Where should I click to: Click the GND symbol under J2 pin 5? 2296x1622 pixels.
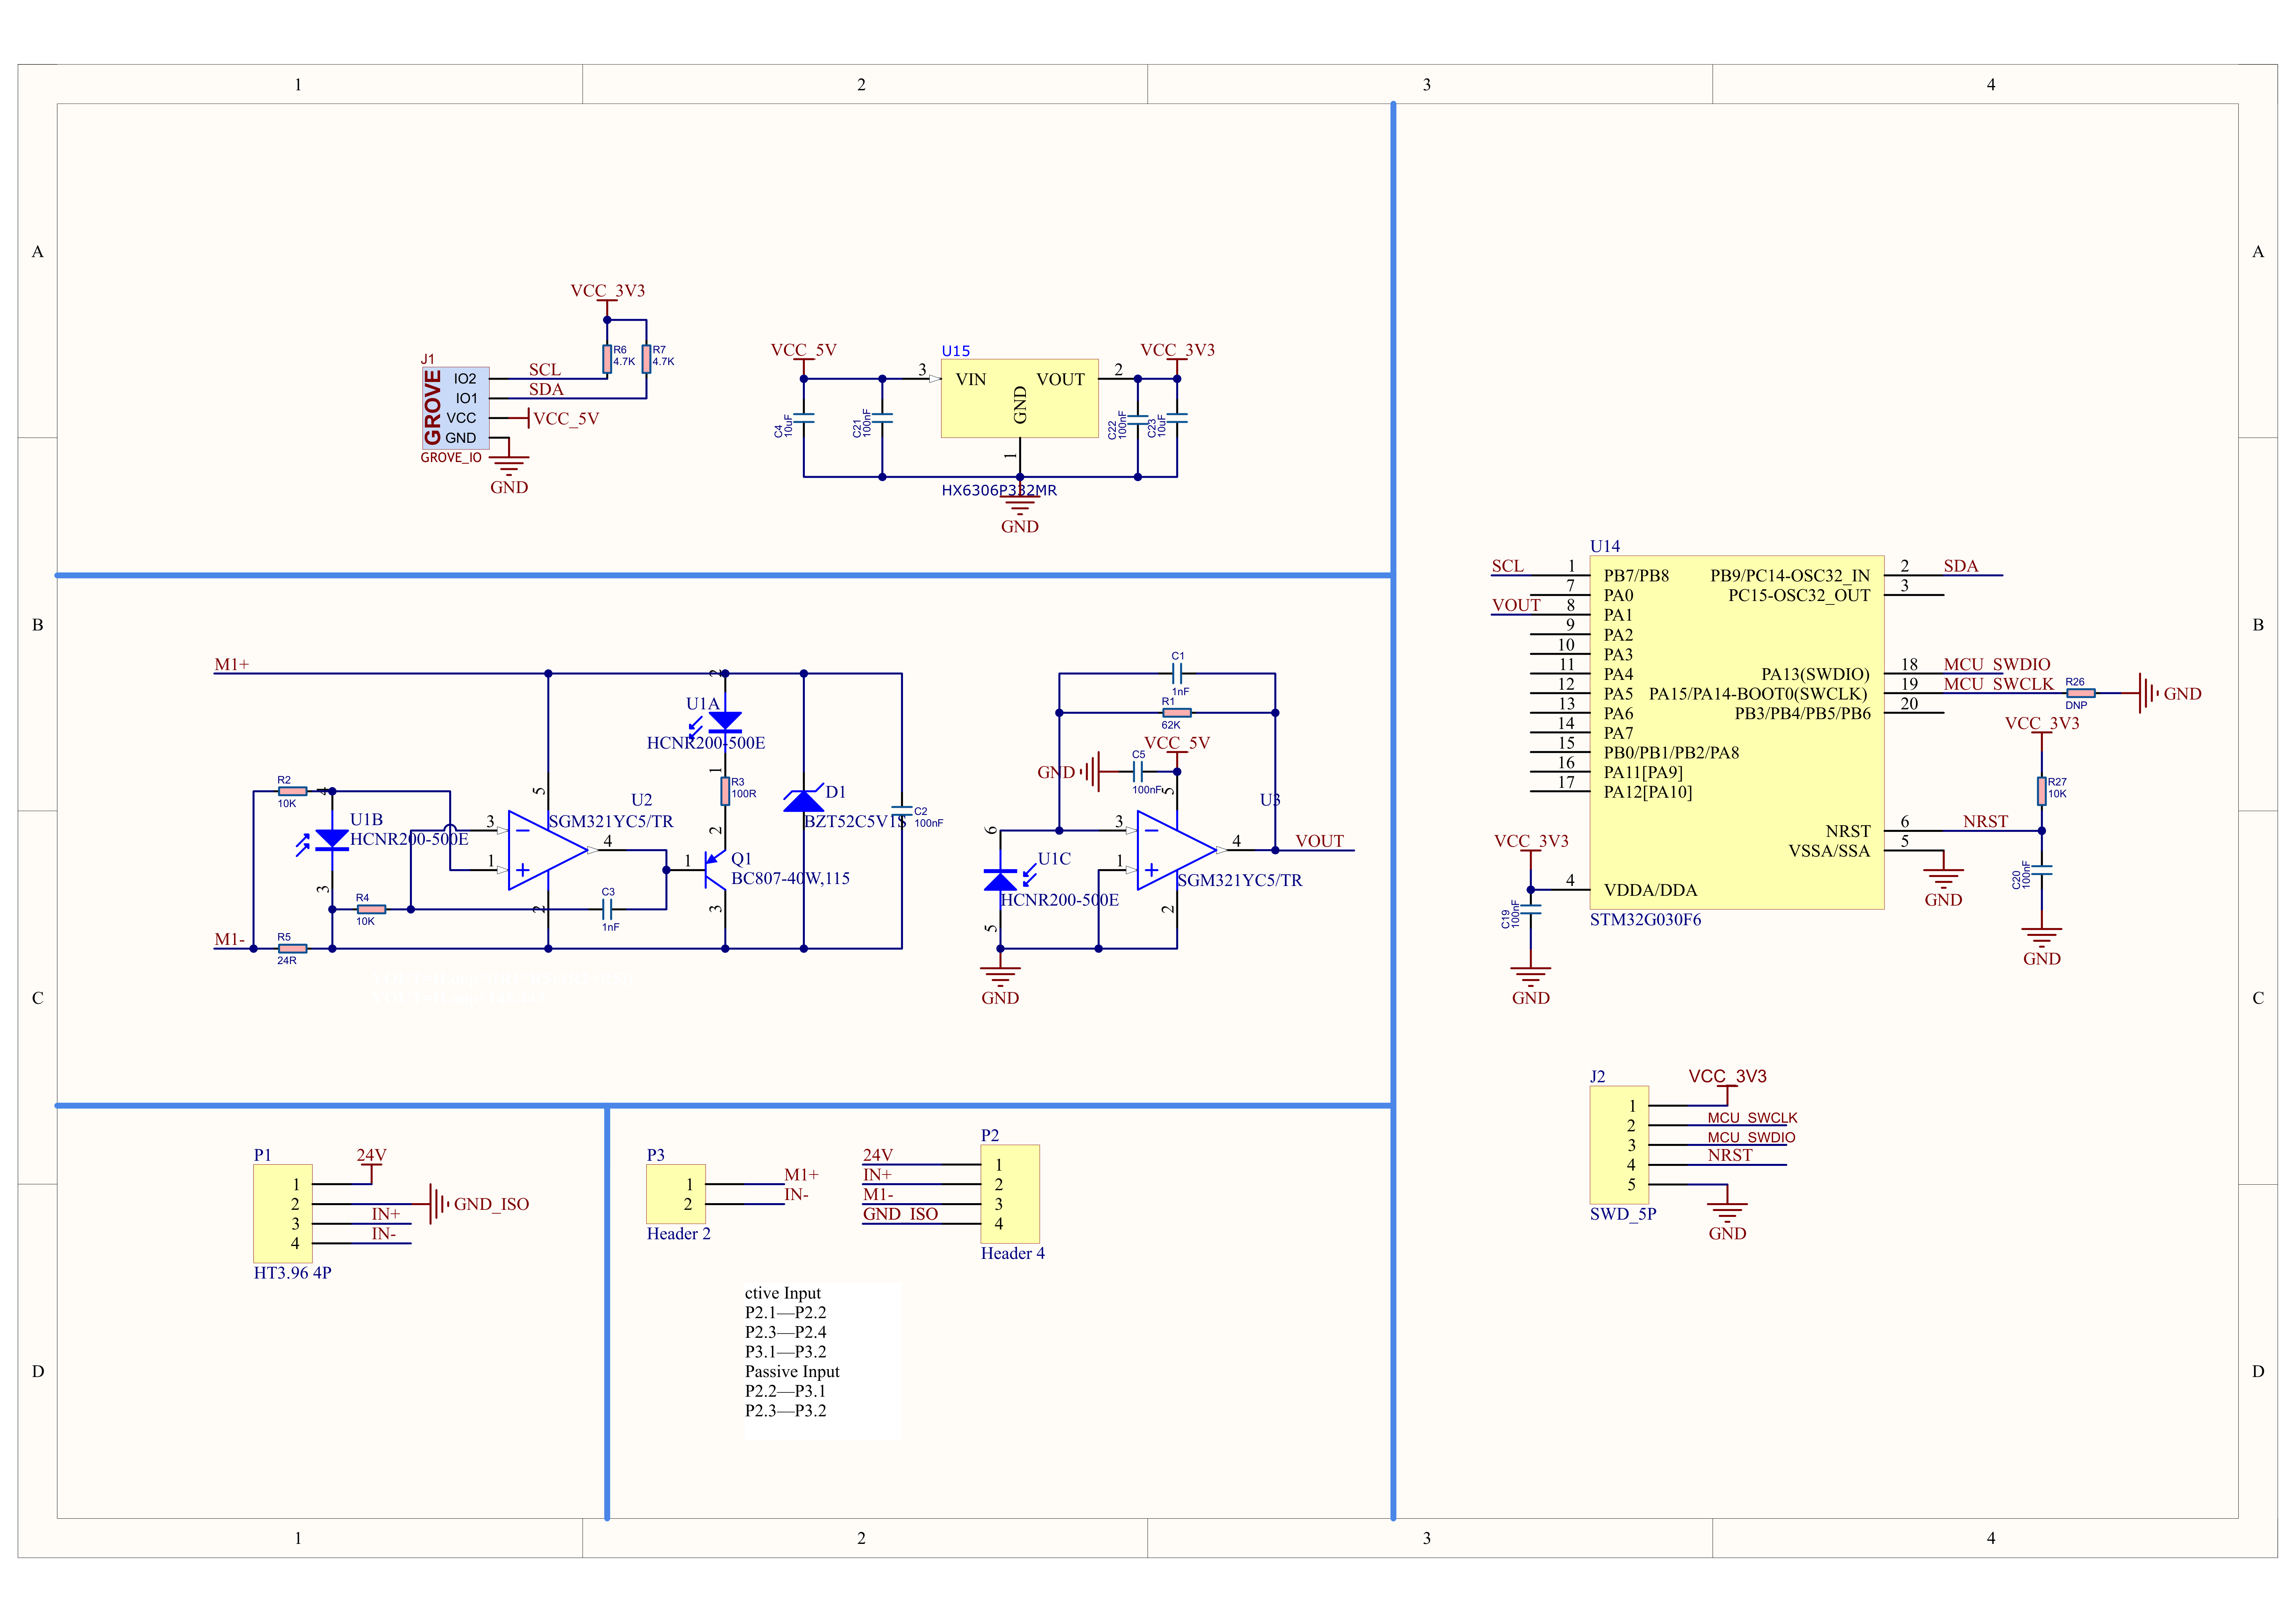click(x=1727, y=1212)
